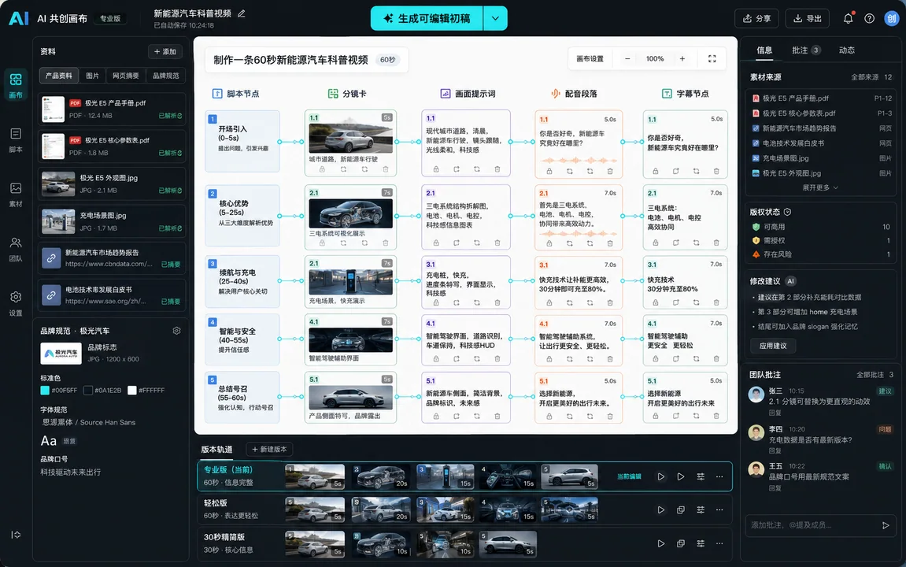This screenshot has width=906, height=567.
Task: Open the notifications bell
Action: click(x=848, y=18)
